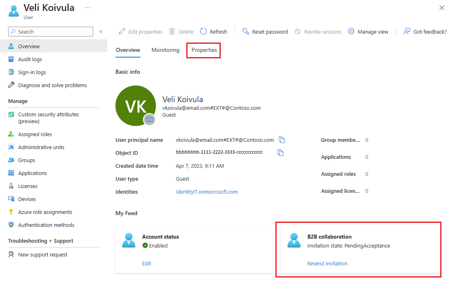The image size is (454, 284).
Task: View the user's Licenses
Action: (29, 186)
